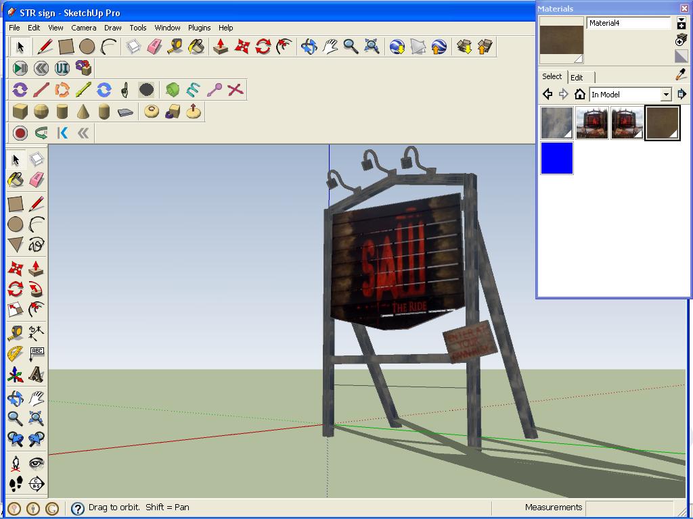
Task: Open the Tools menu
Action: 138,27
